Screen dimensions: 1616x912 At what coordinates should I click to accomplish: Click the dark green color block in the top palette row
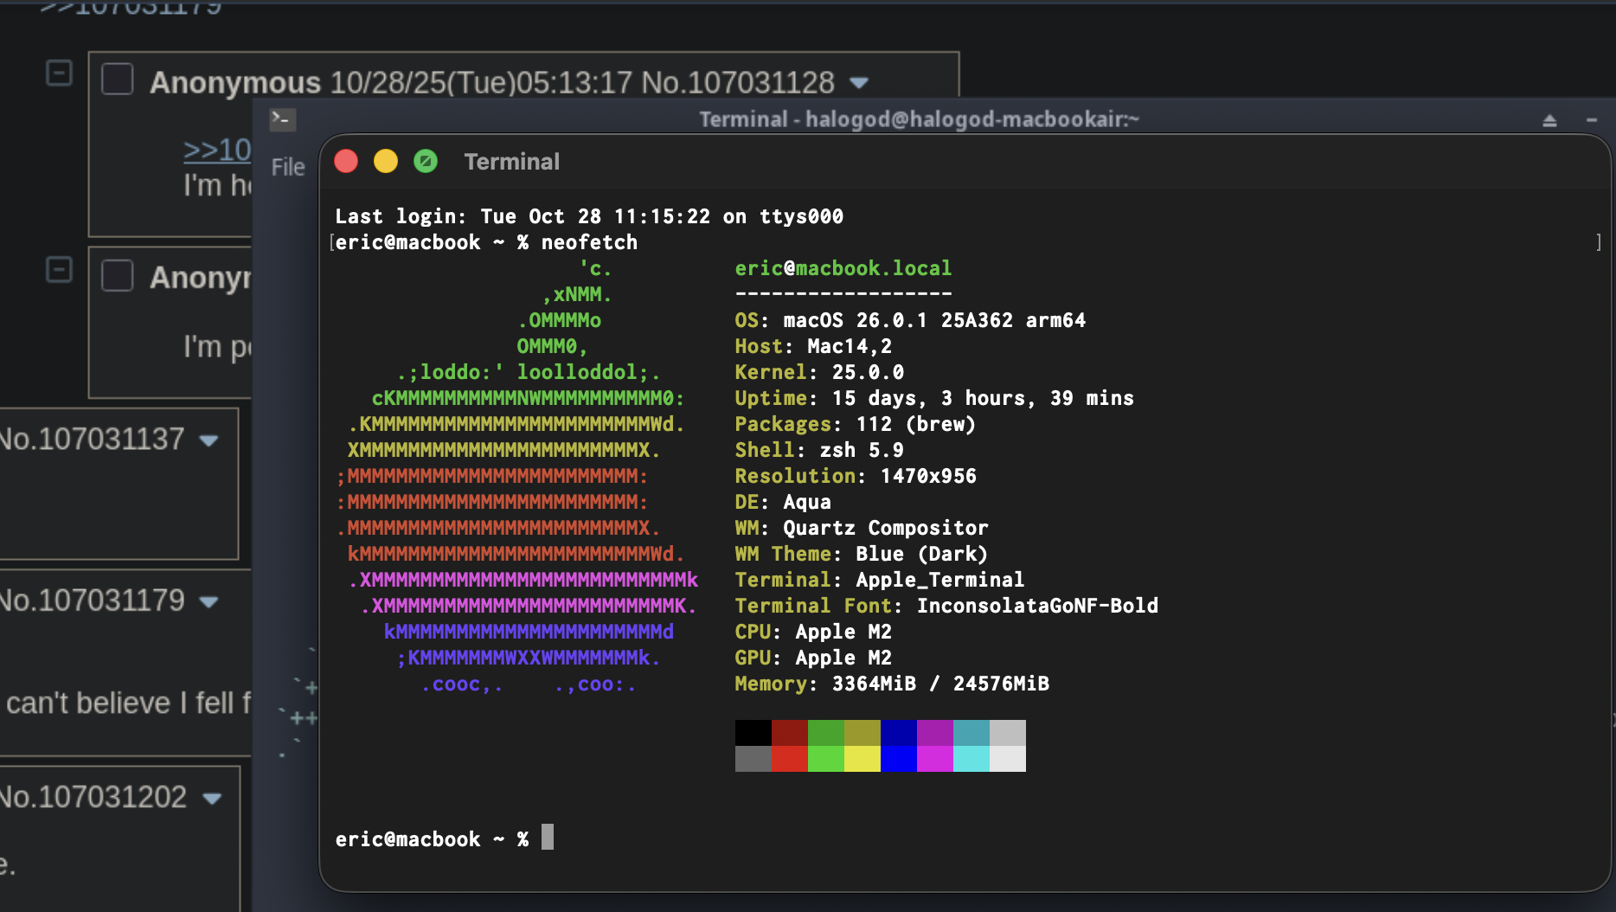point(826,732)
